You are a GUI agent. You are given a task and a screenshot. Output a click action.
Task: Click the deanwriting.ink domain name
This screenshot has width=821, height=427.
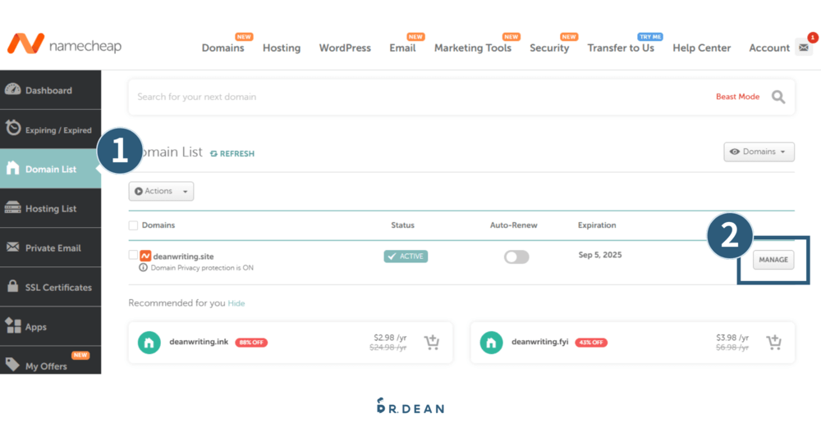pos(199,342)
